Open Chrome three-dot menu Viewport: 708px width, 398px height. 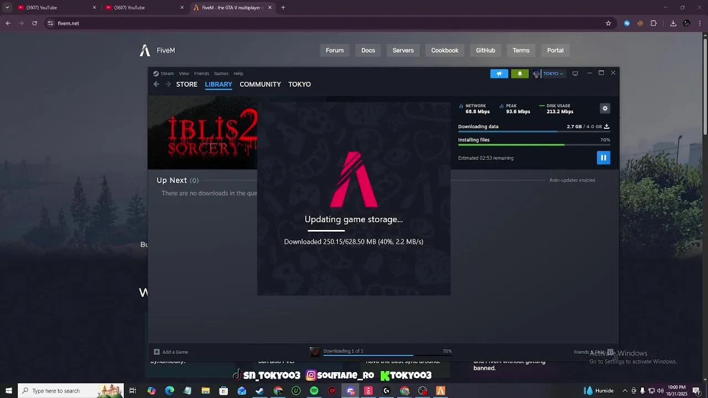700,23
